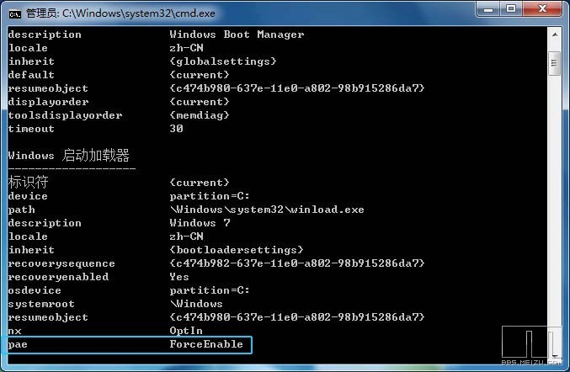Click the text 'Windows Boot Manager'

click(x=237, y=35)
